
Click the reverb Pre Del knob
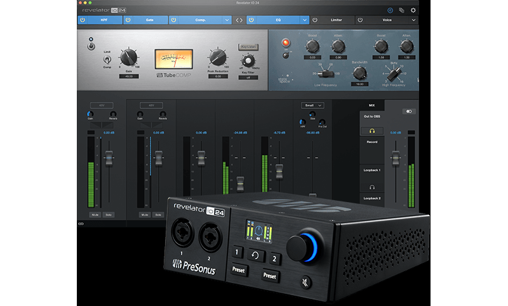[322, 122]
